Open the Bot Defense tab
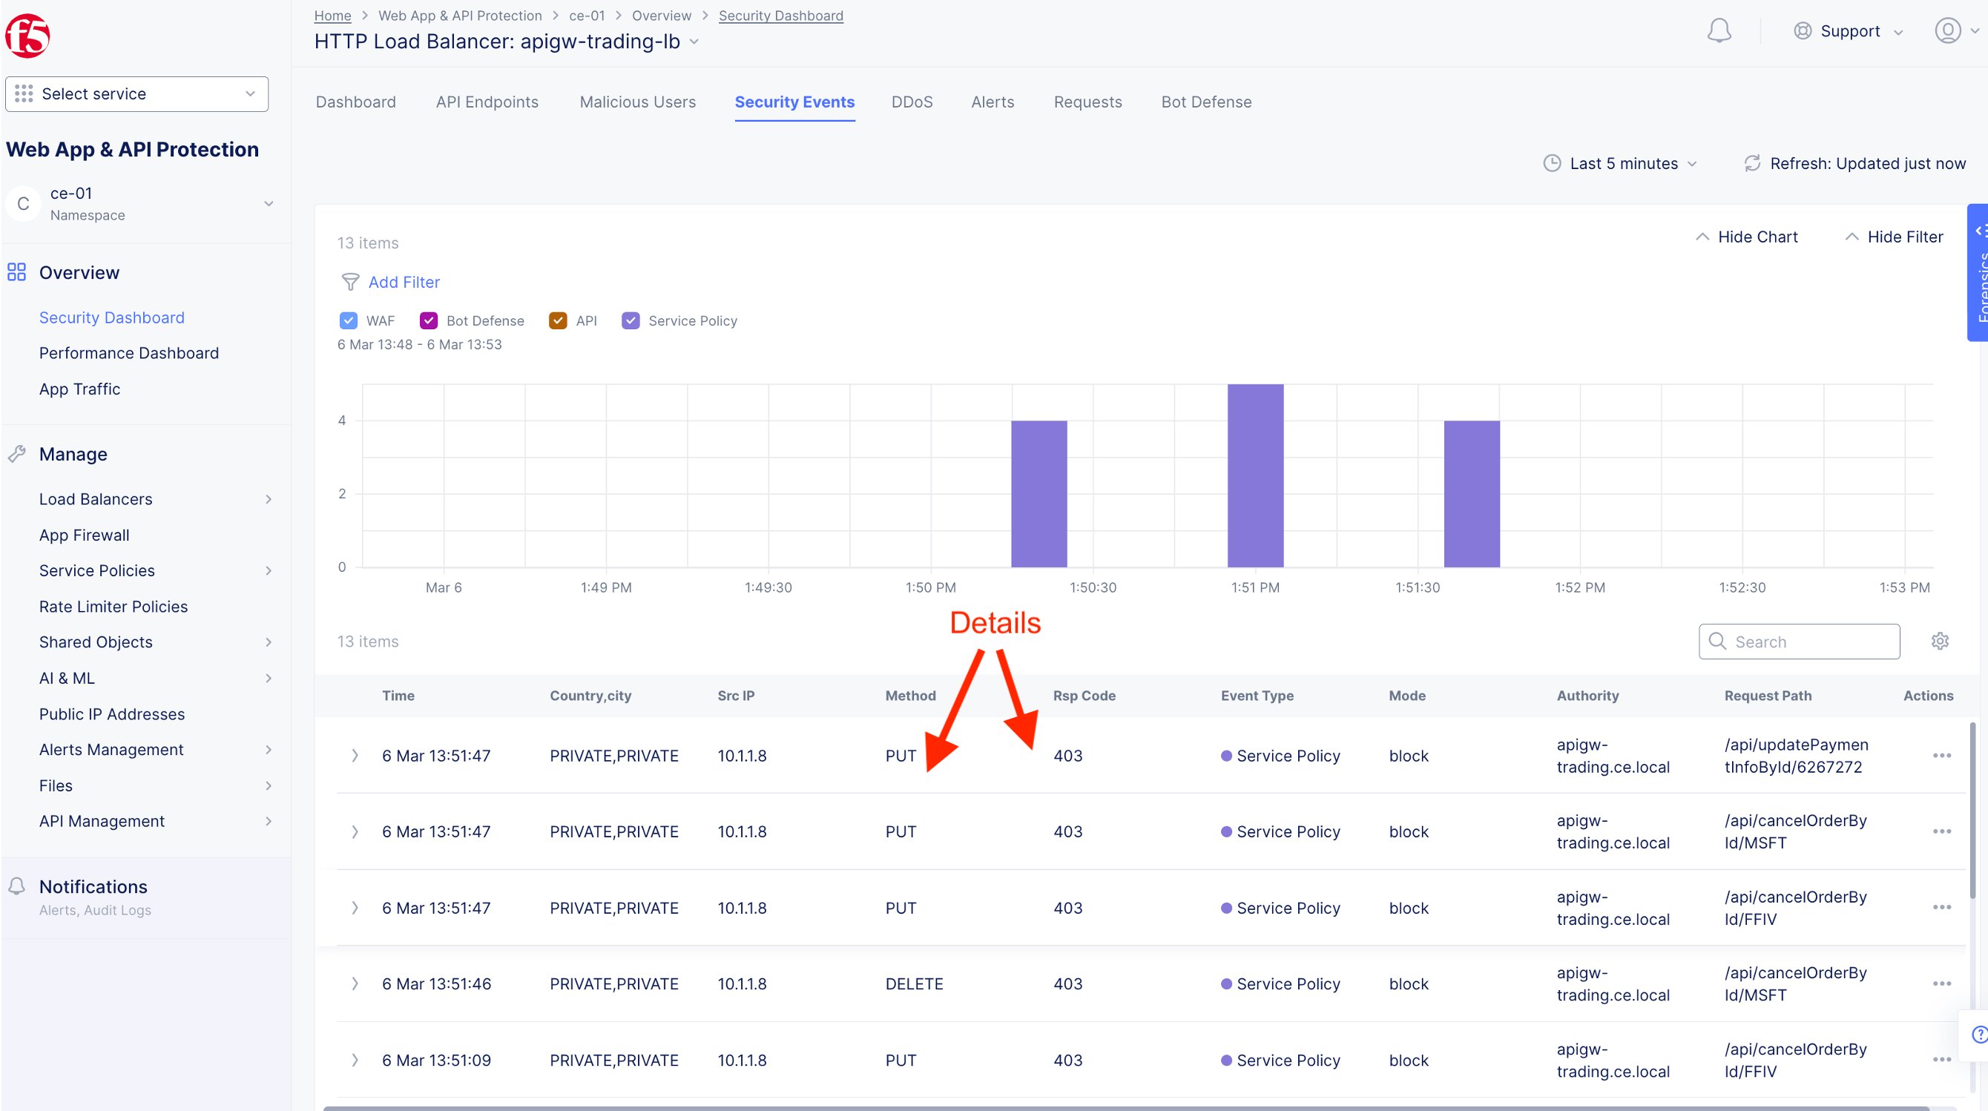1988x1111 pixels. [x=1205, y=102]
